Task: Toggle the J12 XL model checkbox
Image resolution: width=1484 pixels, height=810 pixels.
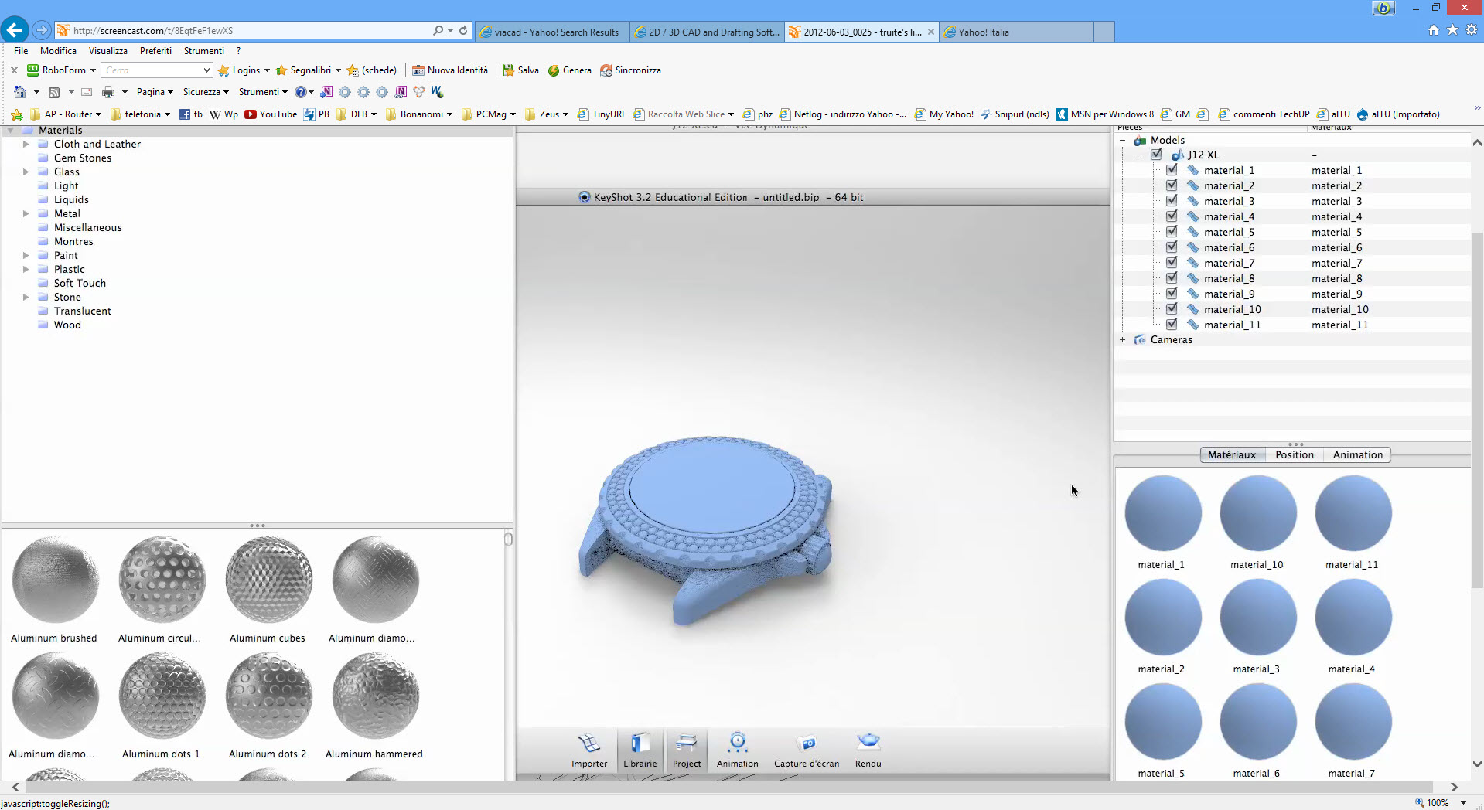Action: (1156, 155)
